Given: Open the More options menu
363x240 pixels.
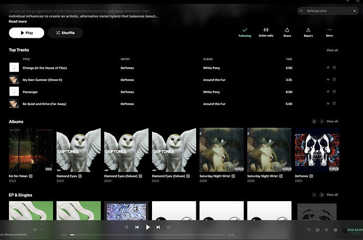Looking at the screenshot, I should point(329,33).
